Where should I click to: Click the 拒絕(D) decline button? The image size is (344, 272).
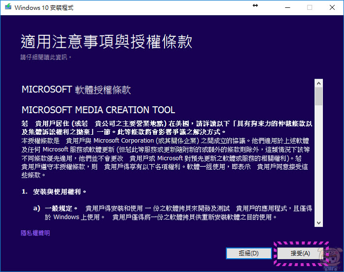pyautogui.click(x=249, y=253)
